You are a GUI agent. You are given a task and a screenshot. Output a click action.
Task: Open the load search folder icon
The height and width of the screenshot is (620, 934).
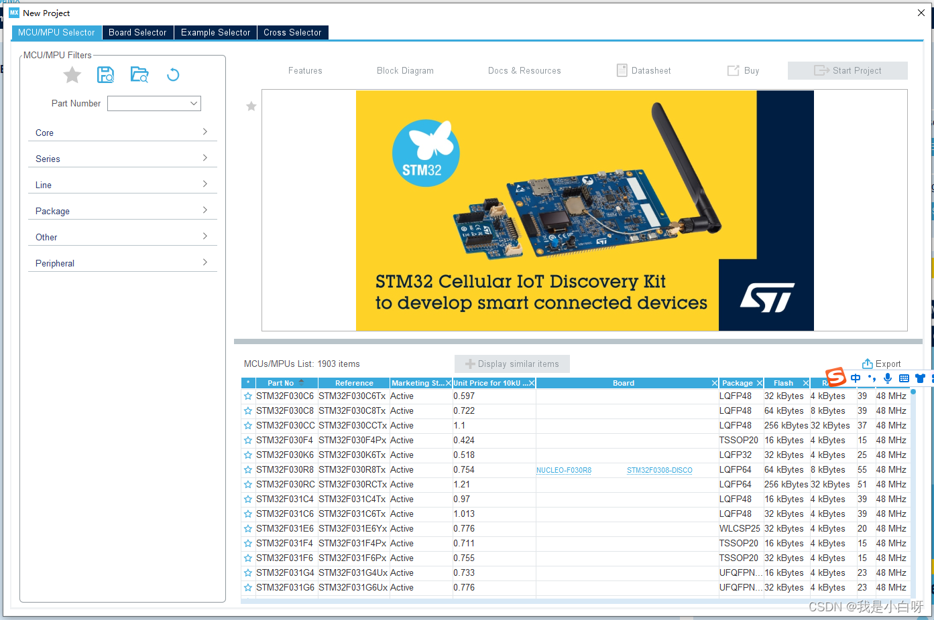coord(139,75)
